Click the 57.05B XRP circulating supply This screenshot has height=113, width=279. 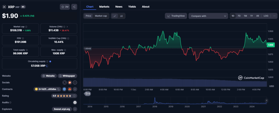[38, 66]
